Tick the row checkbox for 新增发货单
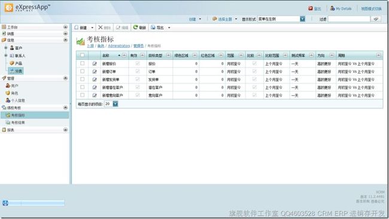The width and height of the screenshot is (389, 219). pos(83,80)
